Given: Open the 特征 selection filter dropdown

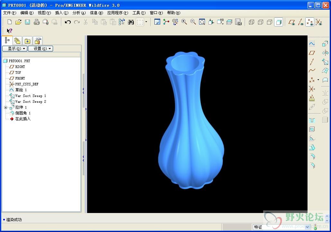Looking at the screenshot, I should tap(308, 227).
